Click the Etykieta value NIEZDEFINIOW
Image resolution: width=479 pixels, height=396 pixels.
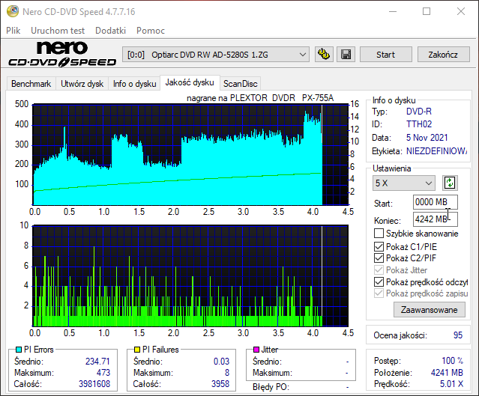click(x=436, y=151)
